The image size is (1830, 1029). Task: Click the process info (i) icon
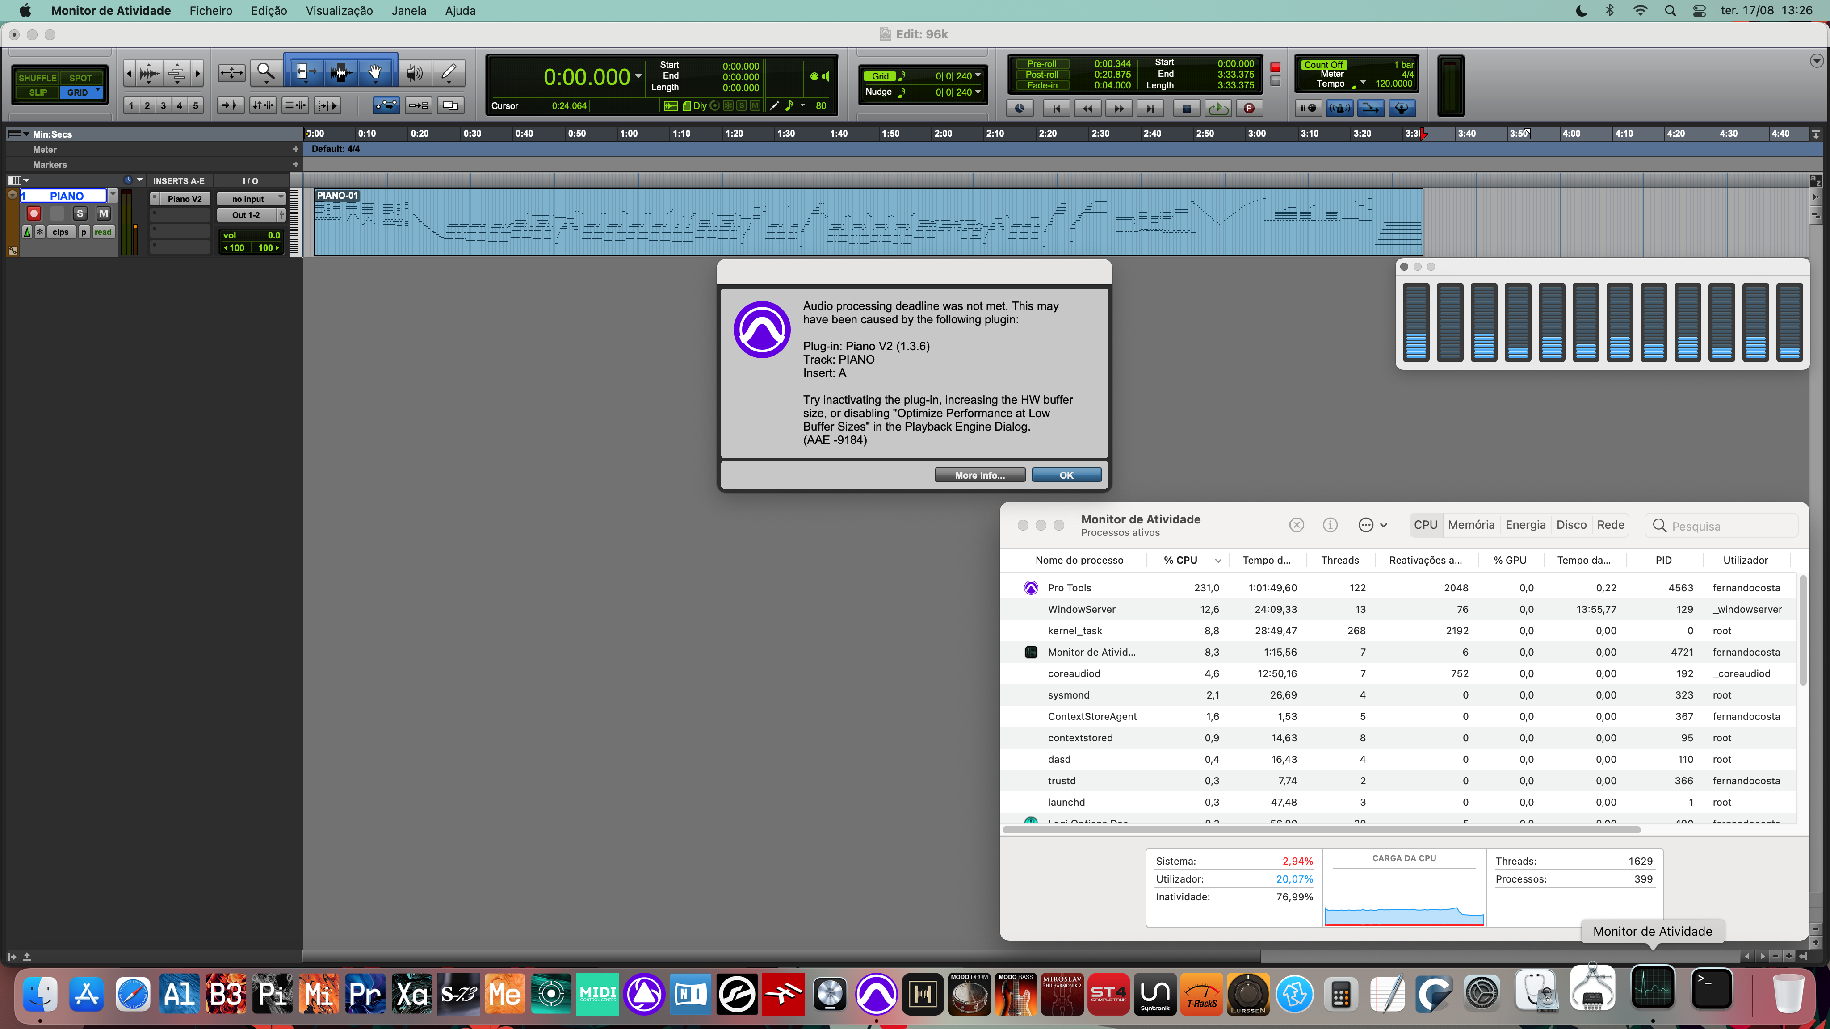click(1330, 525)
